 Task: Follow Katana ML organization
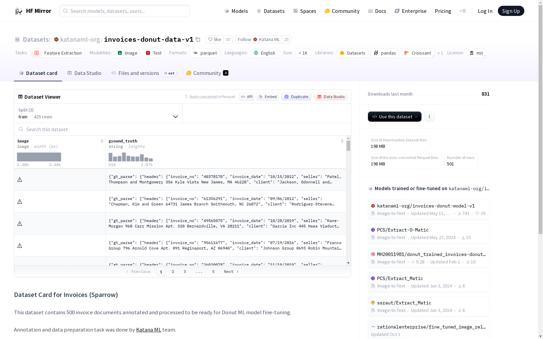259,39
